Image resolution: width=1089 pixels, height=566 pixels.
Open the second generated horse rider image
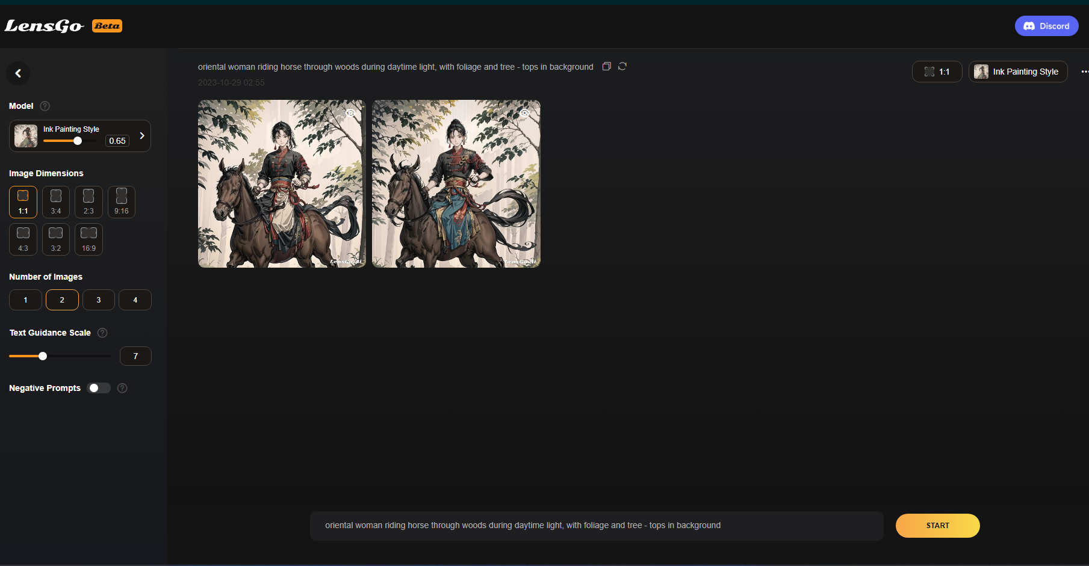tap(456, 183)
